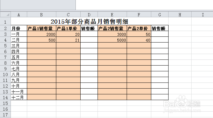Select the 九月 cell
Viewport: 213px width, 118px height.
(x=19, y=80)
